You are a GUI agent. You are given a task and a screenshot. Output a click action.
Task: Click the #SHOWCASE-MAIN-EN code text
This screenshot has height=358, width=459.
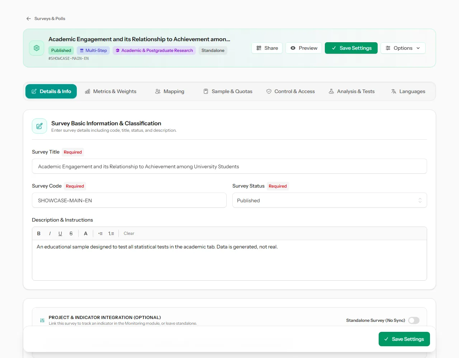click(x=68, y=58)
